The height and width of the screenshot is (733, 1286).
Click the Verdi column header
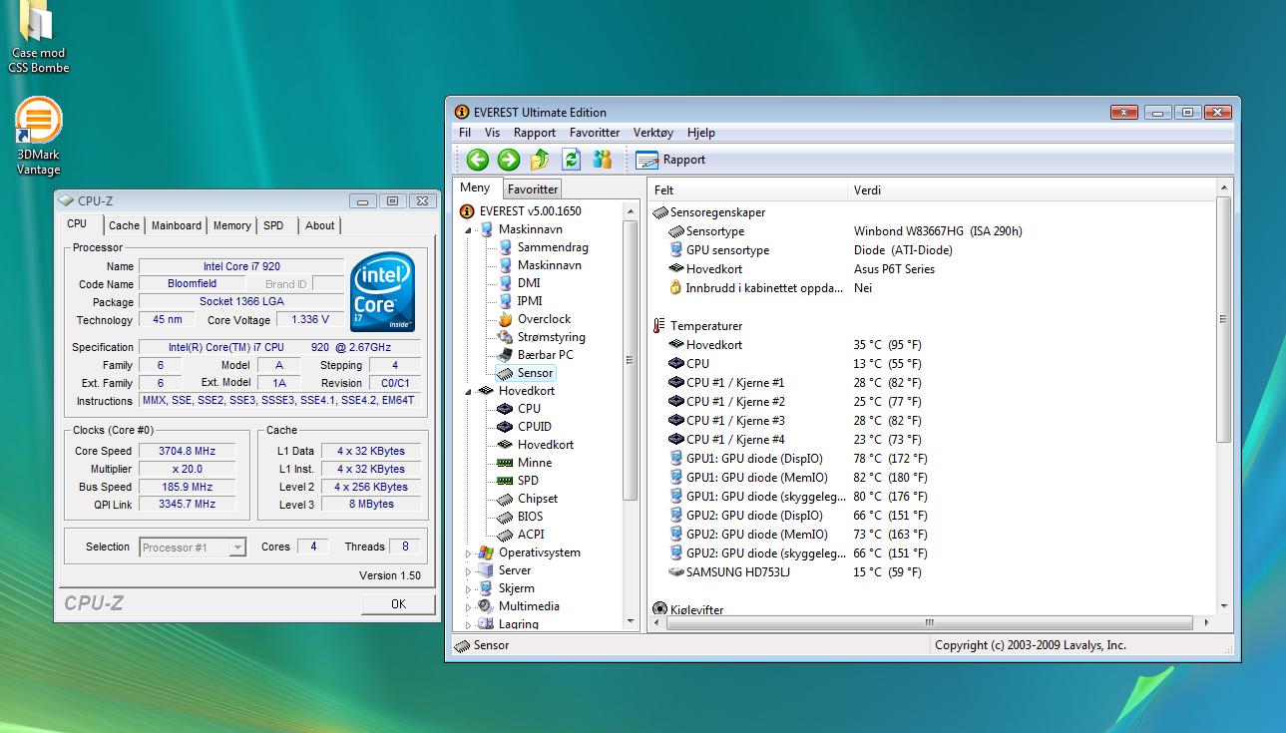(x=1033, y=189)
